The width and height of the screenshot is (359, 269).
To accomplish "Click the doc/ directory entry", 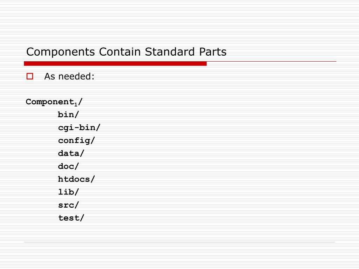I will 68,166.
